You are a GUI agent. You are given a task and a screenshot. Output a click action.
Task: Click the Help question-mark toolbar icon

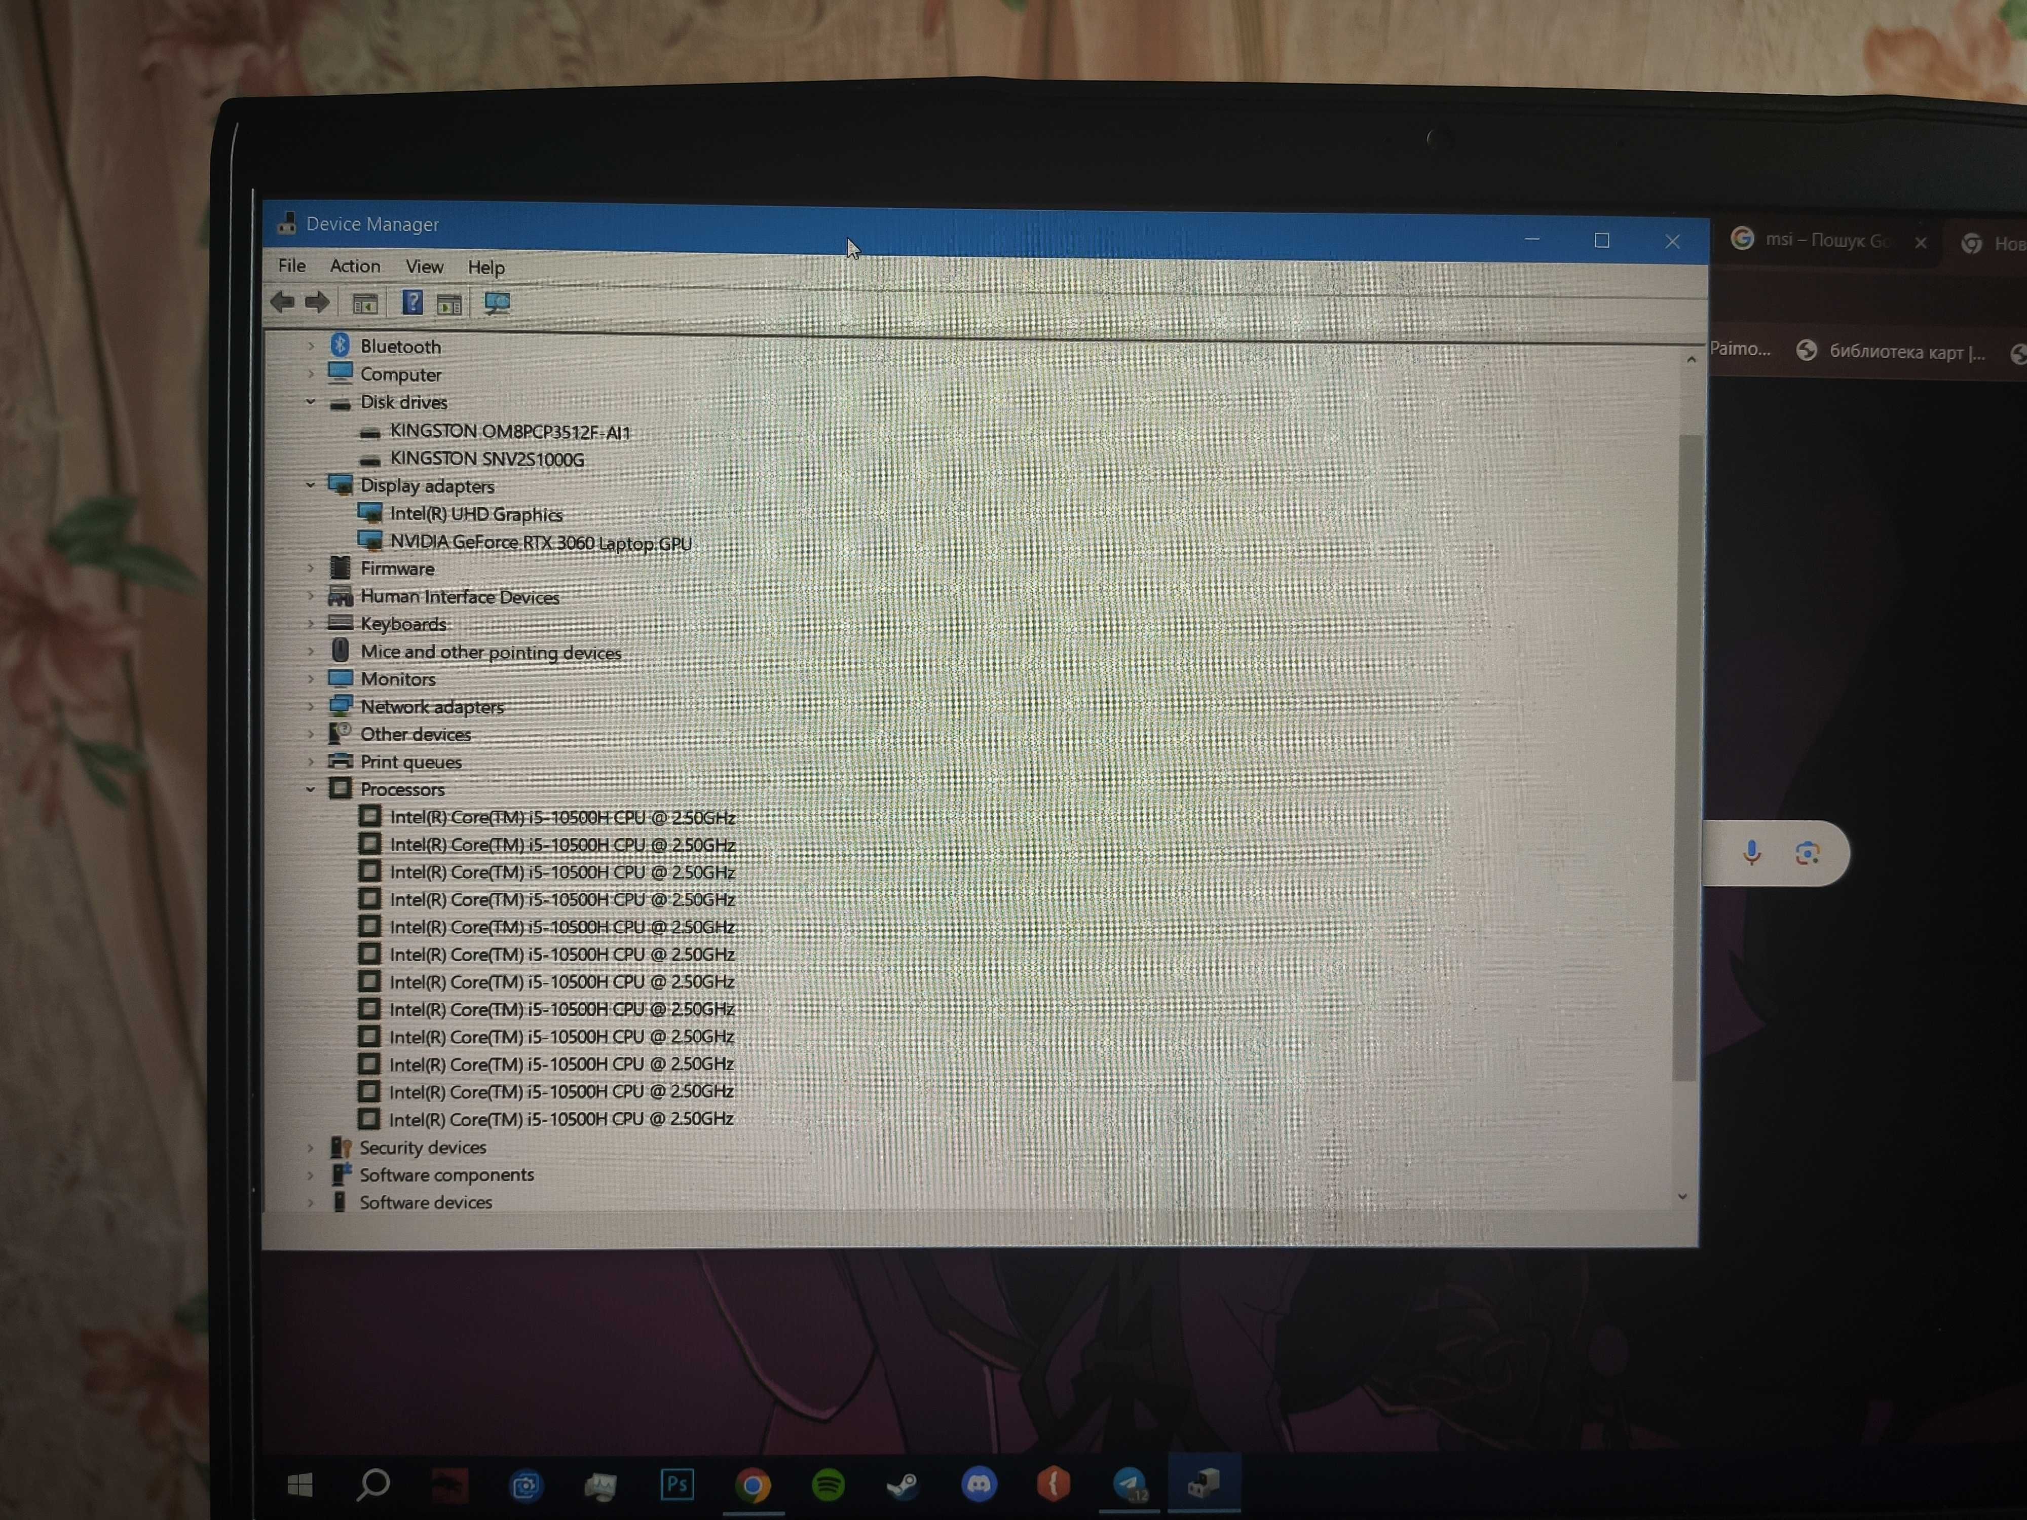coord(412,303)
